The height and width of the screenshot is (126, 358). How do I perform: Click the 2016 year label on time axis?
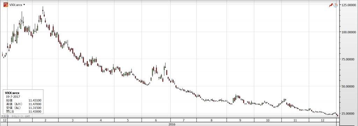pyautogui.click(x=172, y=124)
